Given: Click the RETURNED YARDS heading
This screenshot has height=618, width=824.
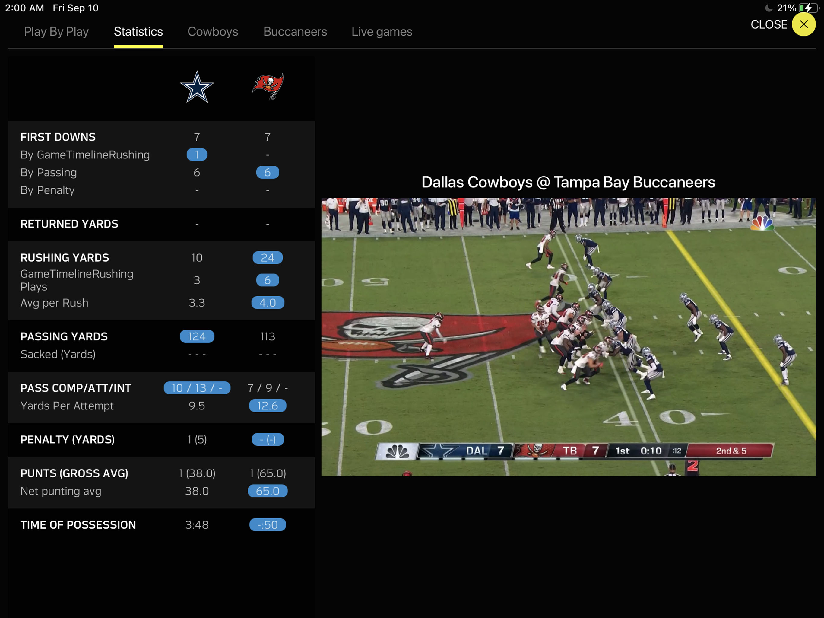Looking at the screenshot, I should (69, 224).
